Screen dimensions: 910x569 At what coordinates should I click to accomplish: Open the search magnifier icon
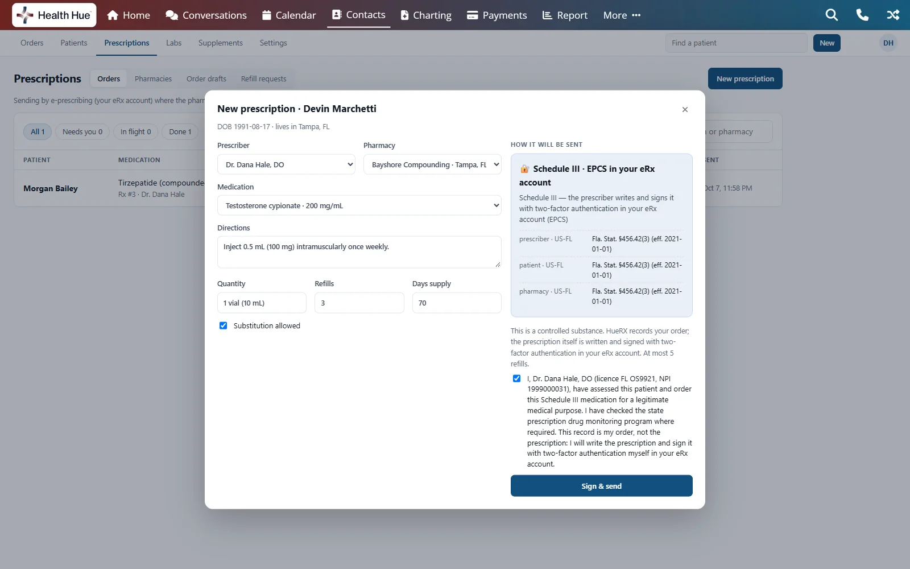coord(832,15)
